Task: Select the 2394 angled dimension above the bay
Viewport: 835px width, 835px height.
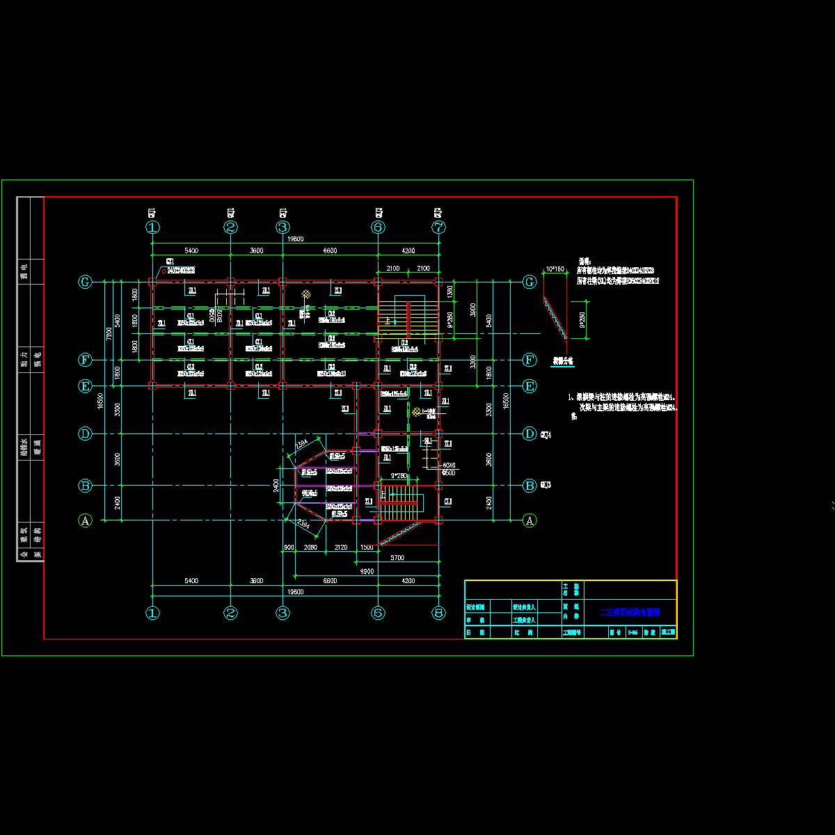Action: click(x=303, y=444)
